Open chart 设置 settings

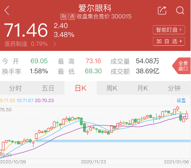pyautogui.click(x=181, y=100)
